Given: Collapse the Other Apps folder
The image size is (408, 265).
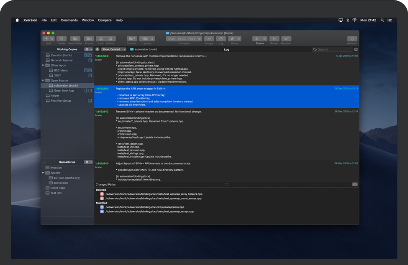Looking at the screenshot, I should pyautogui.click(x=43, y=65).
